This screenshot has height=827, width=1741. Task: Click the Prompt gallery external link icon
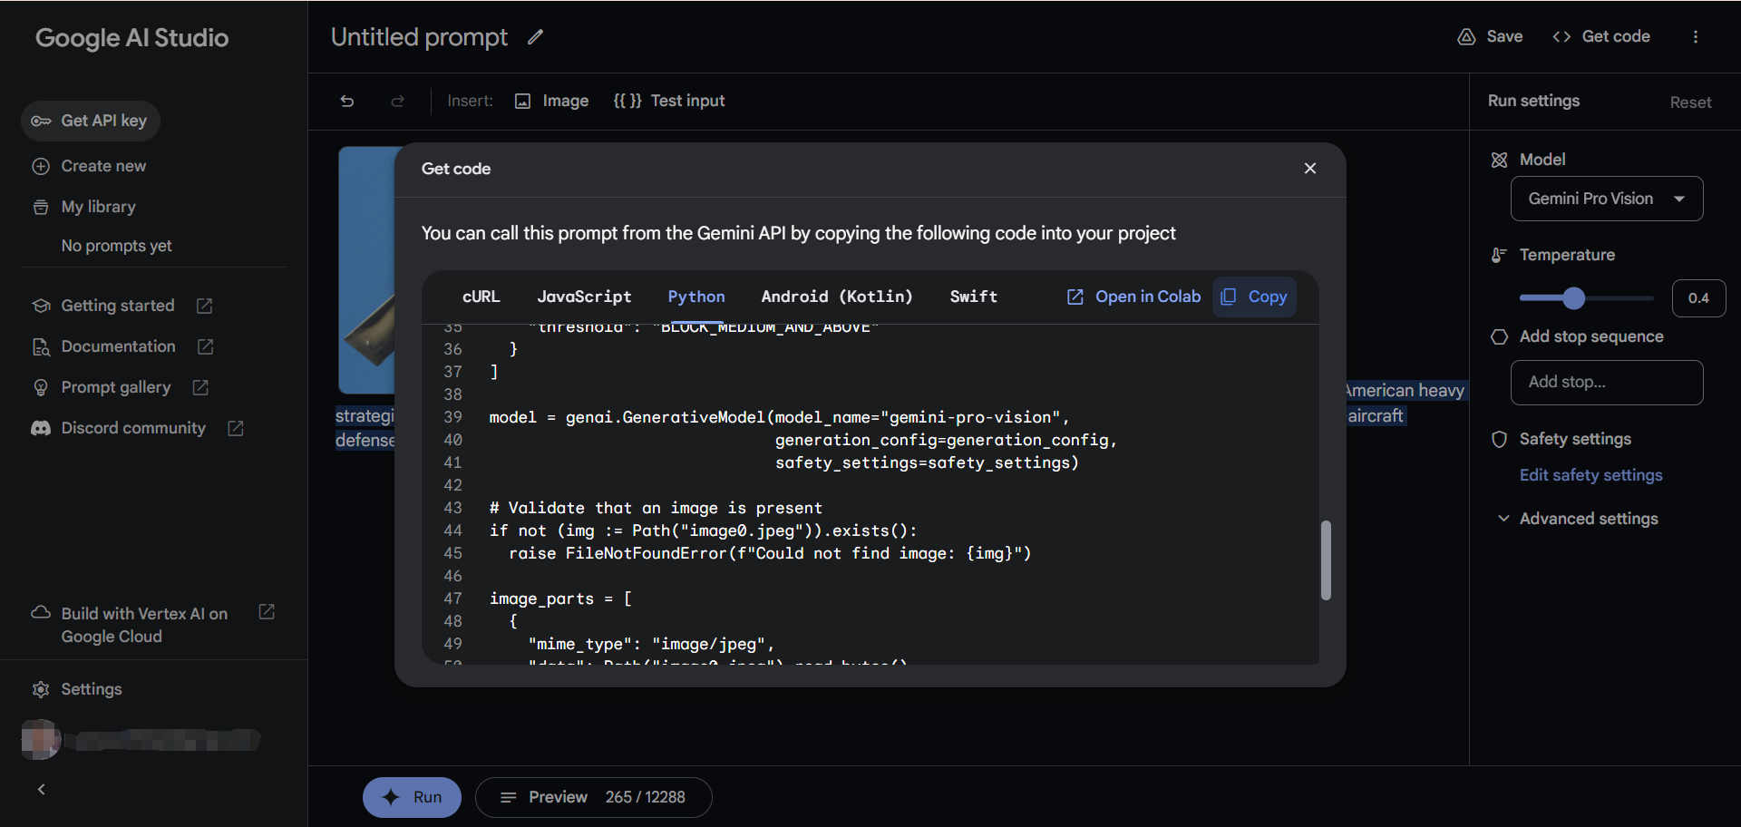pyautogui.click(x=200, y=387)
